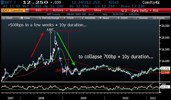Open the News icon in toolbar

pos(100,18)
